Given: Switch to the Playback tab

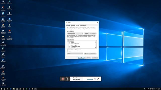Looking at the screenshot, I should tap(68, 25).
